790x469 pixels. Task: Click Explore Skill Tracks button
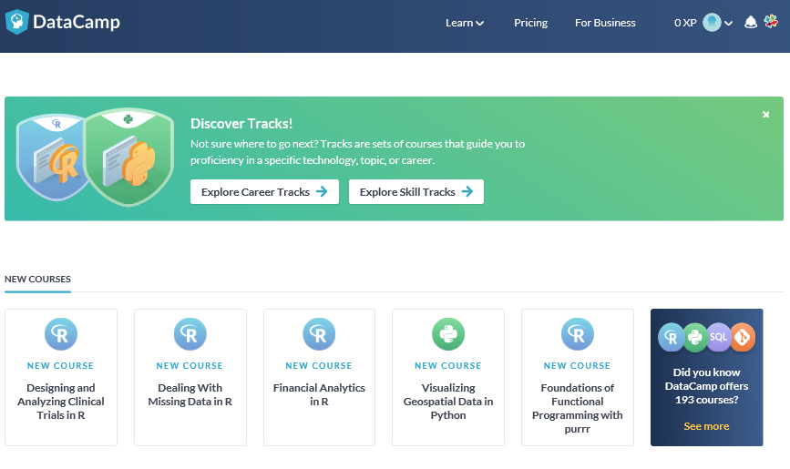click(x=416, y=192)
